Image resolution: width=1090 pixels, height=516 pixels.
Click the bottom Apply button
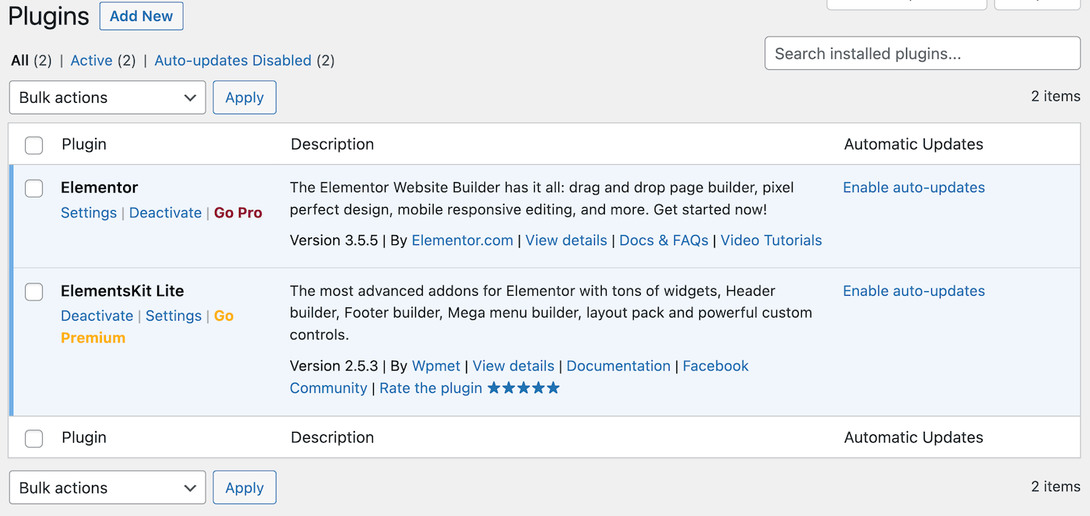coord(244,488)
